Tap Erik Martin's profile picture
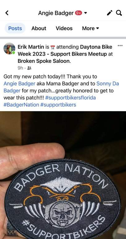126x239 pixels. pyautogui.click(x=9, y=49)
